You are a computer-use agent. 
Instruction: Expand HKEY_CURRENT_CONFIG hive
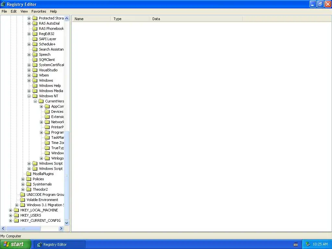pyautogui.click(x=10, y=220)
